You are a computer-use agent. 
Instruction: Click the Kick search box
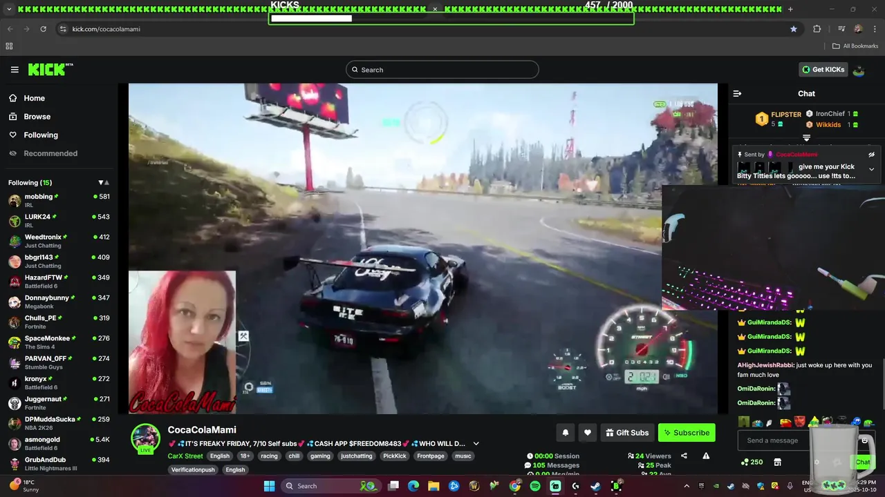(x=442, y=70)
